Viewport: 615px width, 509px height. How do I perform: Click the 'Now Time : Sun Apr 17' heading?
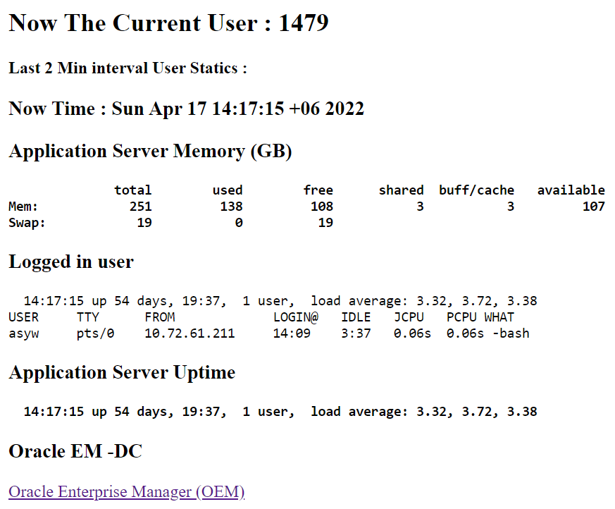pos(186,109)
